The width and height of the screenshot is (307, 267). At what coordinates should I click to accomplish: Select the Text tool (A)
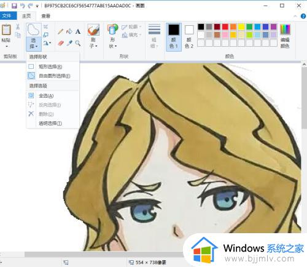coord(78,31)
